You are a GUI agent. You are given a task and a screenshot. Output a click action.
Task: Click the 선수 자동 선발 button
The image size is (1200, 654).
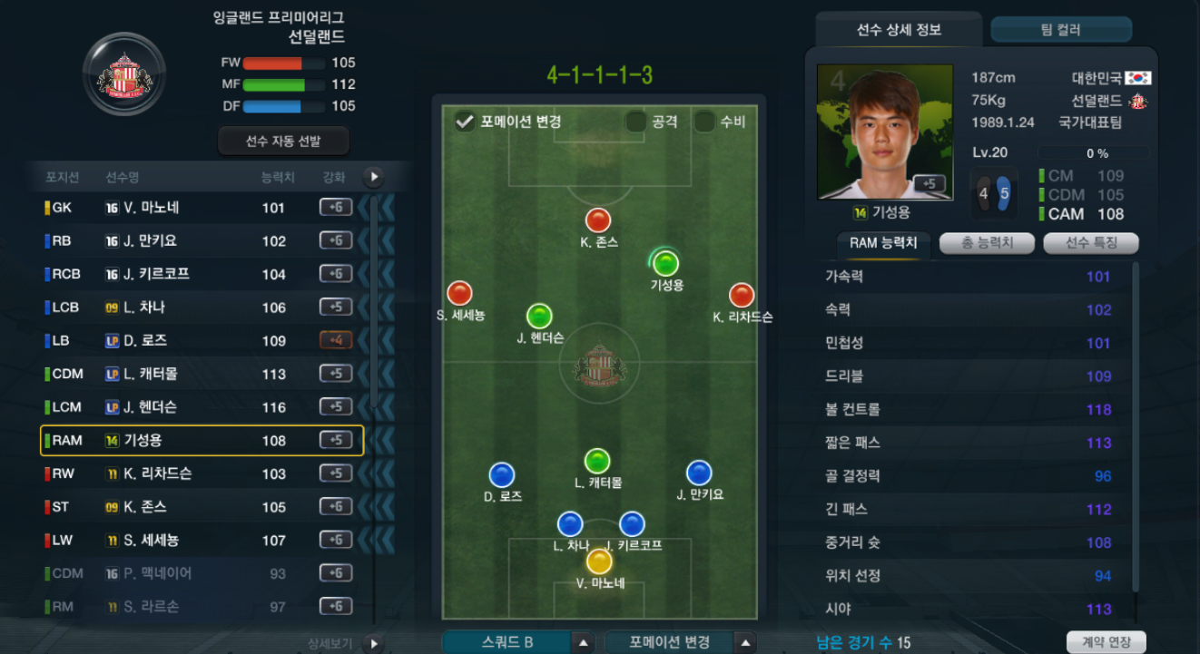pyautogui.click(x=283, y=142)
